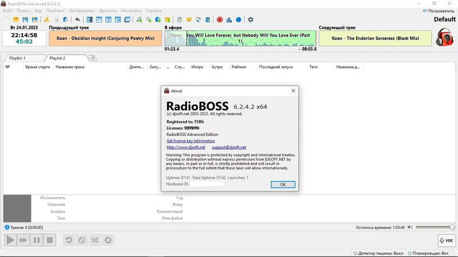
Task: Click the Next track fast-forward button
Action: click(x=23, y=240)
